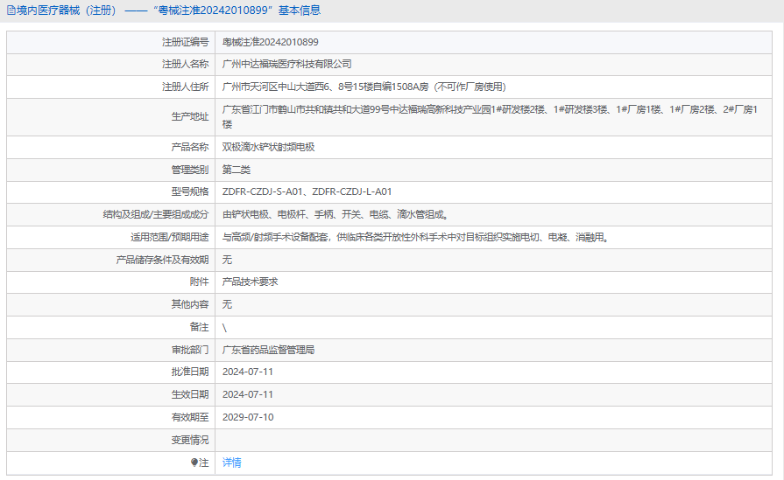Click the 适用范围/预期用途 label
Viewport: 784px width, 480px height.
[x=169, y=238]
